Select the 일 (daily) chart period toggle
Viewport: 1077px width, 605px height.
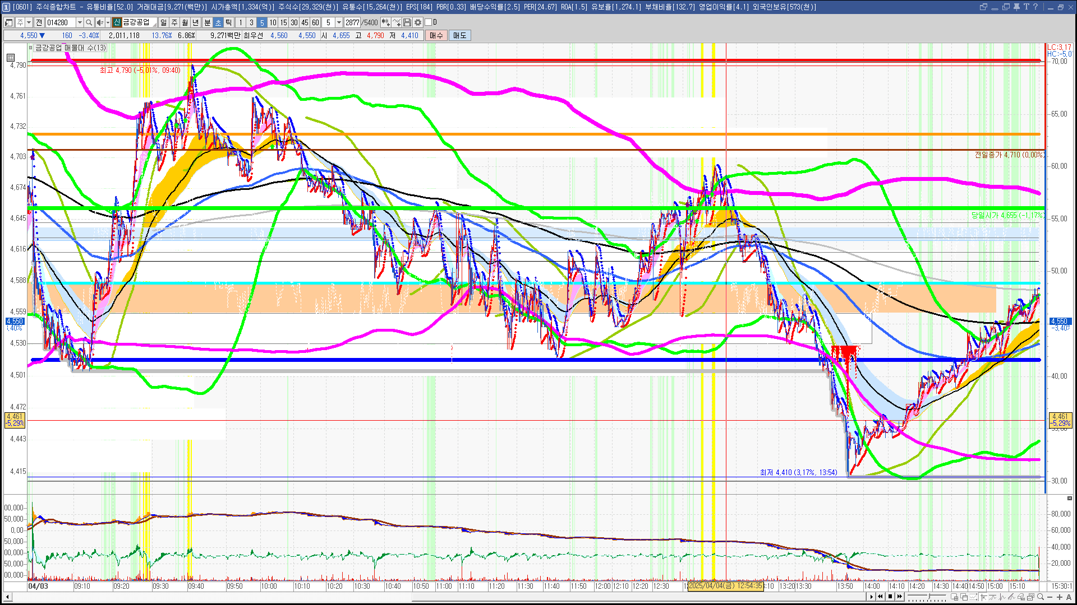163,22
